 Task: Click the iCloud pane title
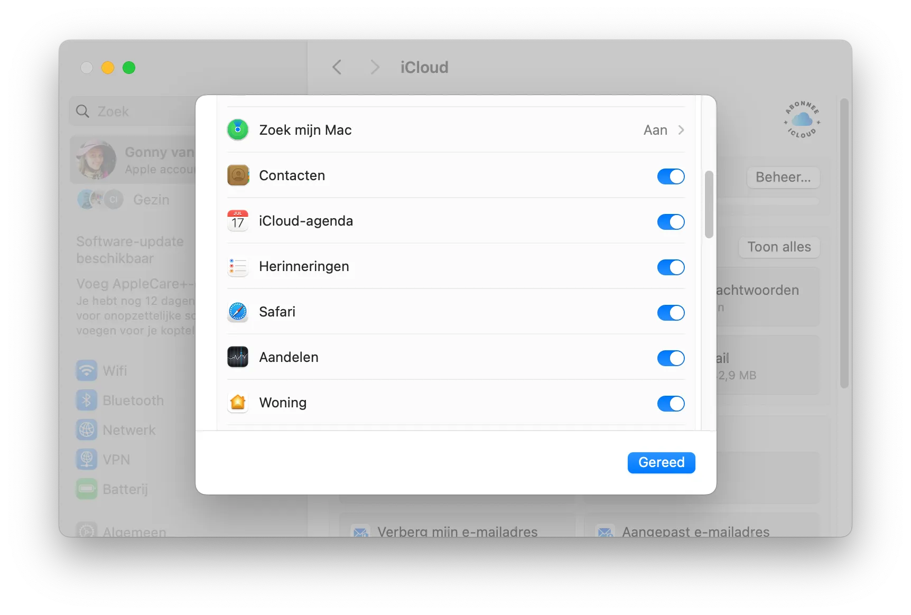point(424,67)
